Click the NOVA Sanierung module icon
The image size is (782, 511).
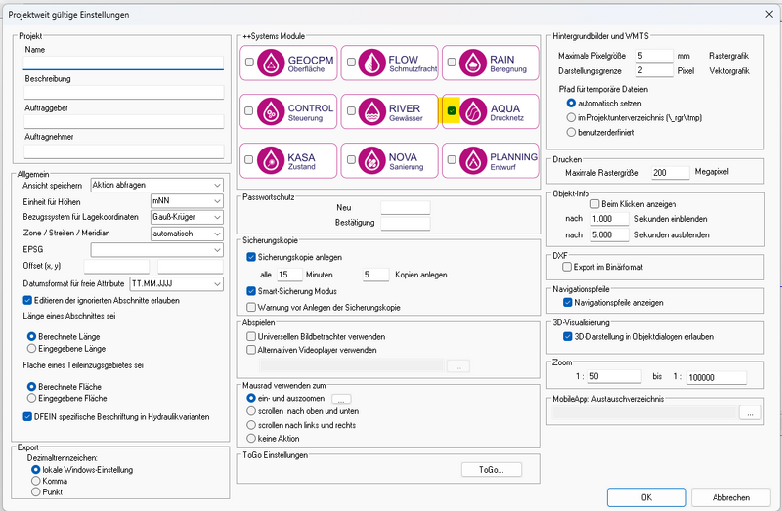click(x=372, y=160)
